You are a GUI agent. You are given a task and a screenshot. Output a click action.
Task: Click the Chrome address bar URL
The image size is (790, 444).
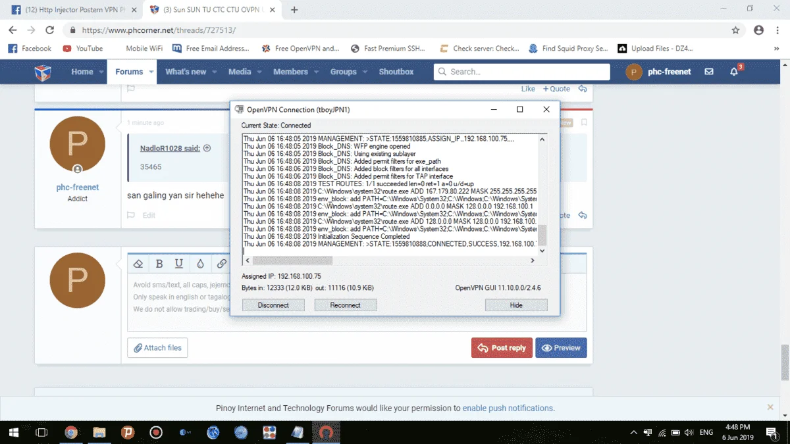coord(159,30)
